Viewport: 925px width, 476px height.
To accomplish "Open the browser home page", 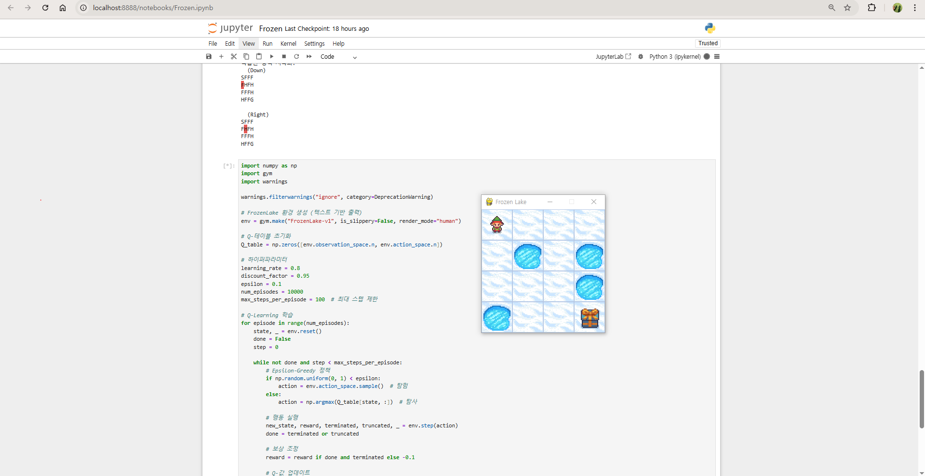I will (63, 8).
